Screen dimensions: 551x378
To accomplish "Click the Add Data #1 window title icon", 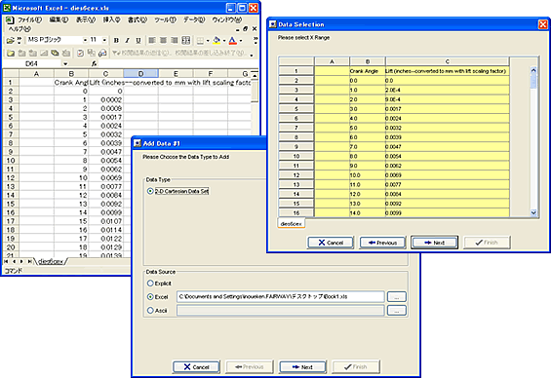I will pyautogui.click(x=138, y=143).
